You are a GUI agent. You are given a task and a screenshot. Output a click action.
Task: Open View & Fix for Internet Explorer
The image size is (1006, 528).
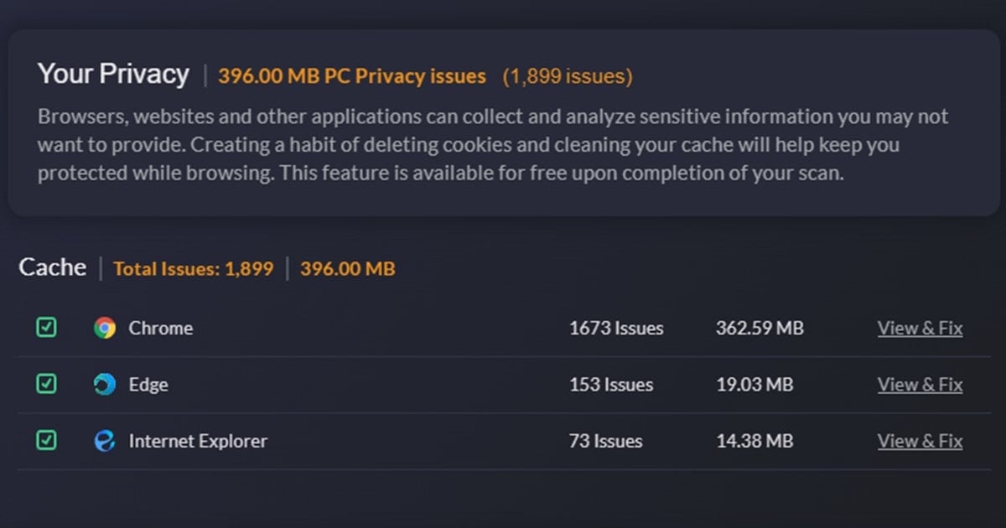pyautogui.click(x=920, y=441)
